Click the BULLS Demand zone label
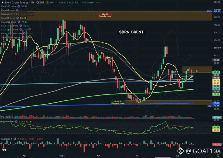Screen dimensions: 223x158 coord(118,102)
